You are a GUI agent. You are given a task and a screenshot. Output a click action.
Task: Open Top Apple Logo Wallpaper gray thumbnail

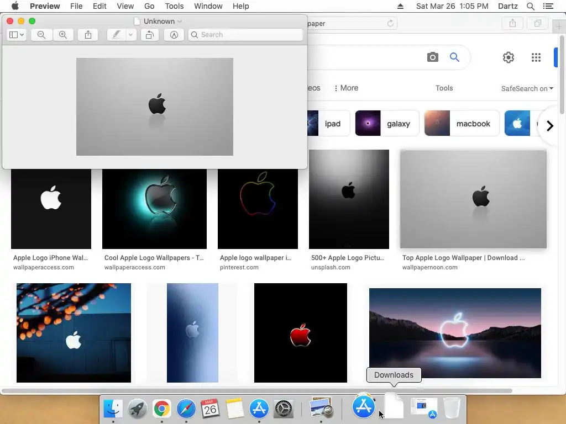point(473,199)
